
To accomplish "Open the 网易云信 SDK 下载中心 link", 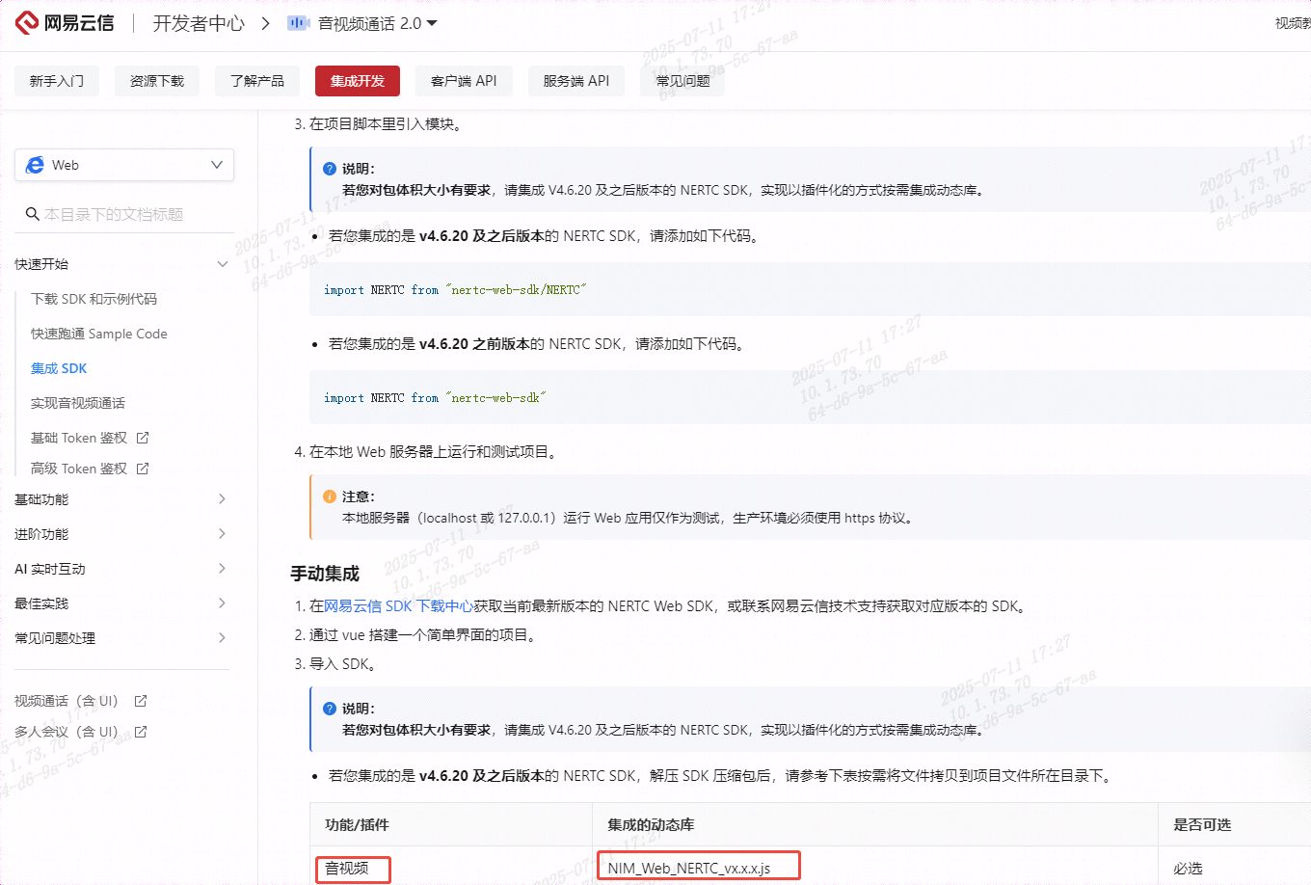I will [x=398, y=606].
